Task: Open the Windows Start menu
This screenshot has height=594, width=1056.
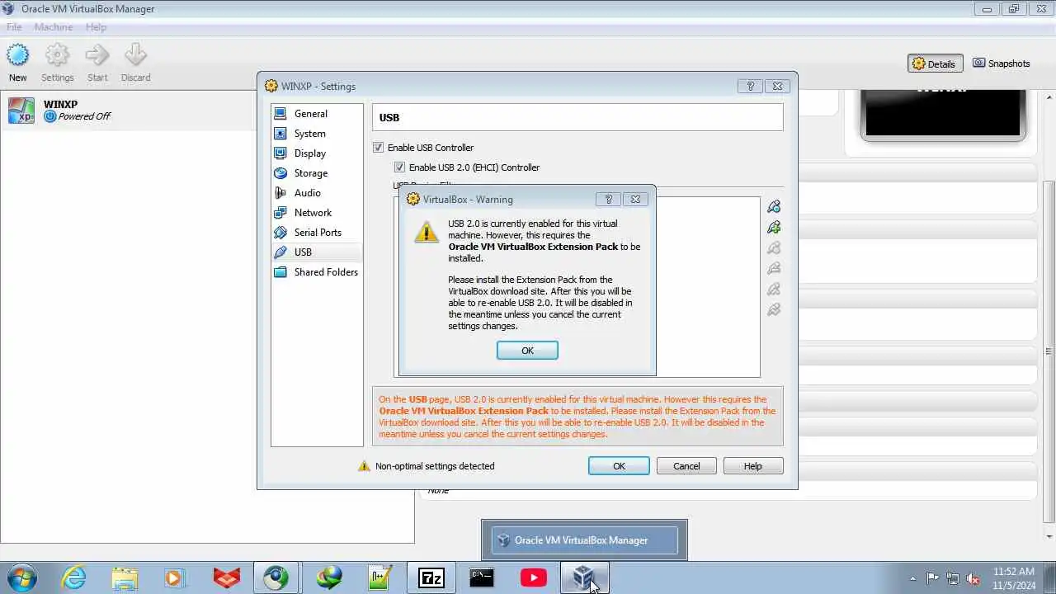Action: (x=21, y=577)
